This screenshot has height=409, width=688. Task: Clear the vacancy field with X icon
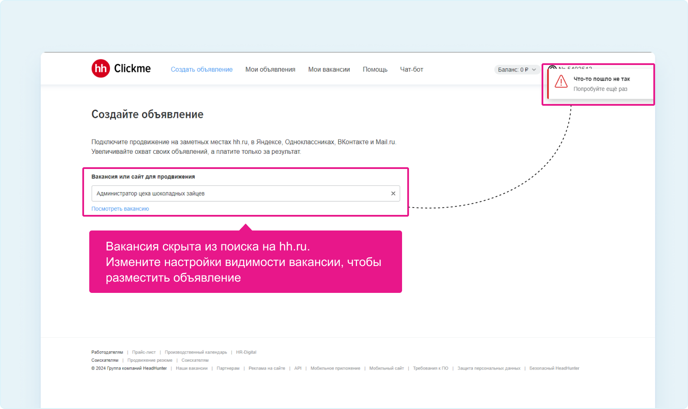393,194
